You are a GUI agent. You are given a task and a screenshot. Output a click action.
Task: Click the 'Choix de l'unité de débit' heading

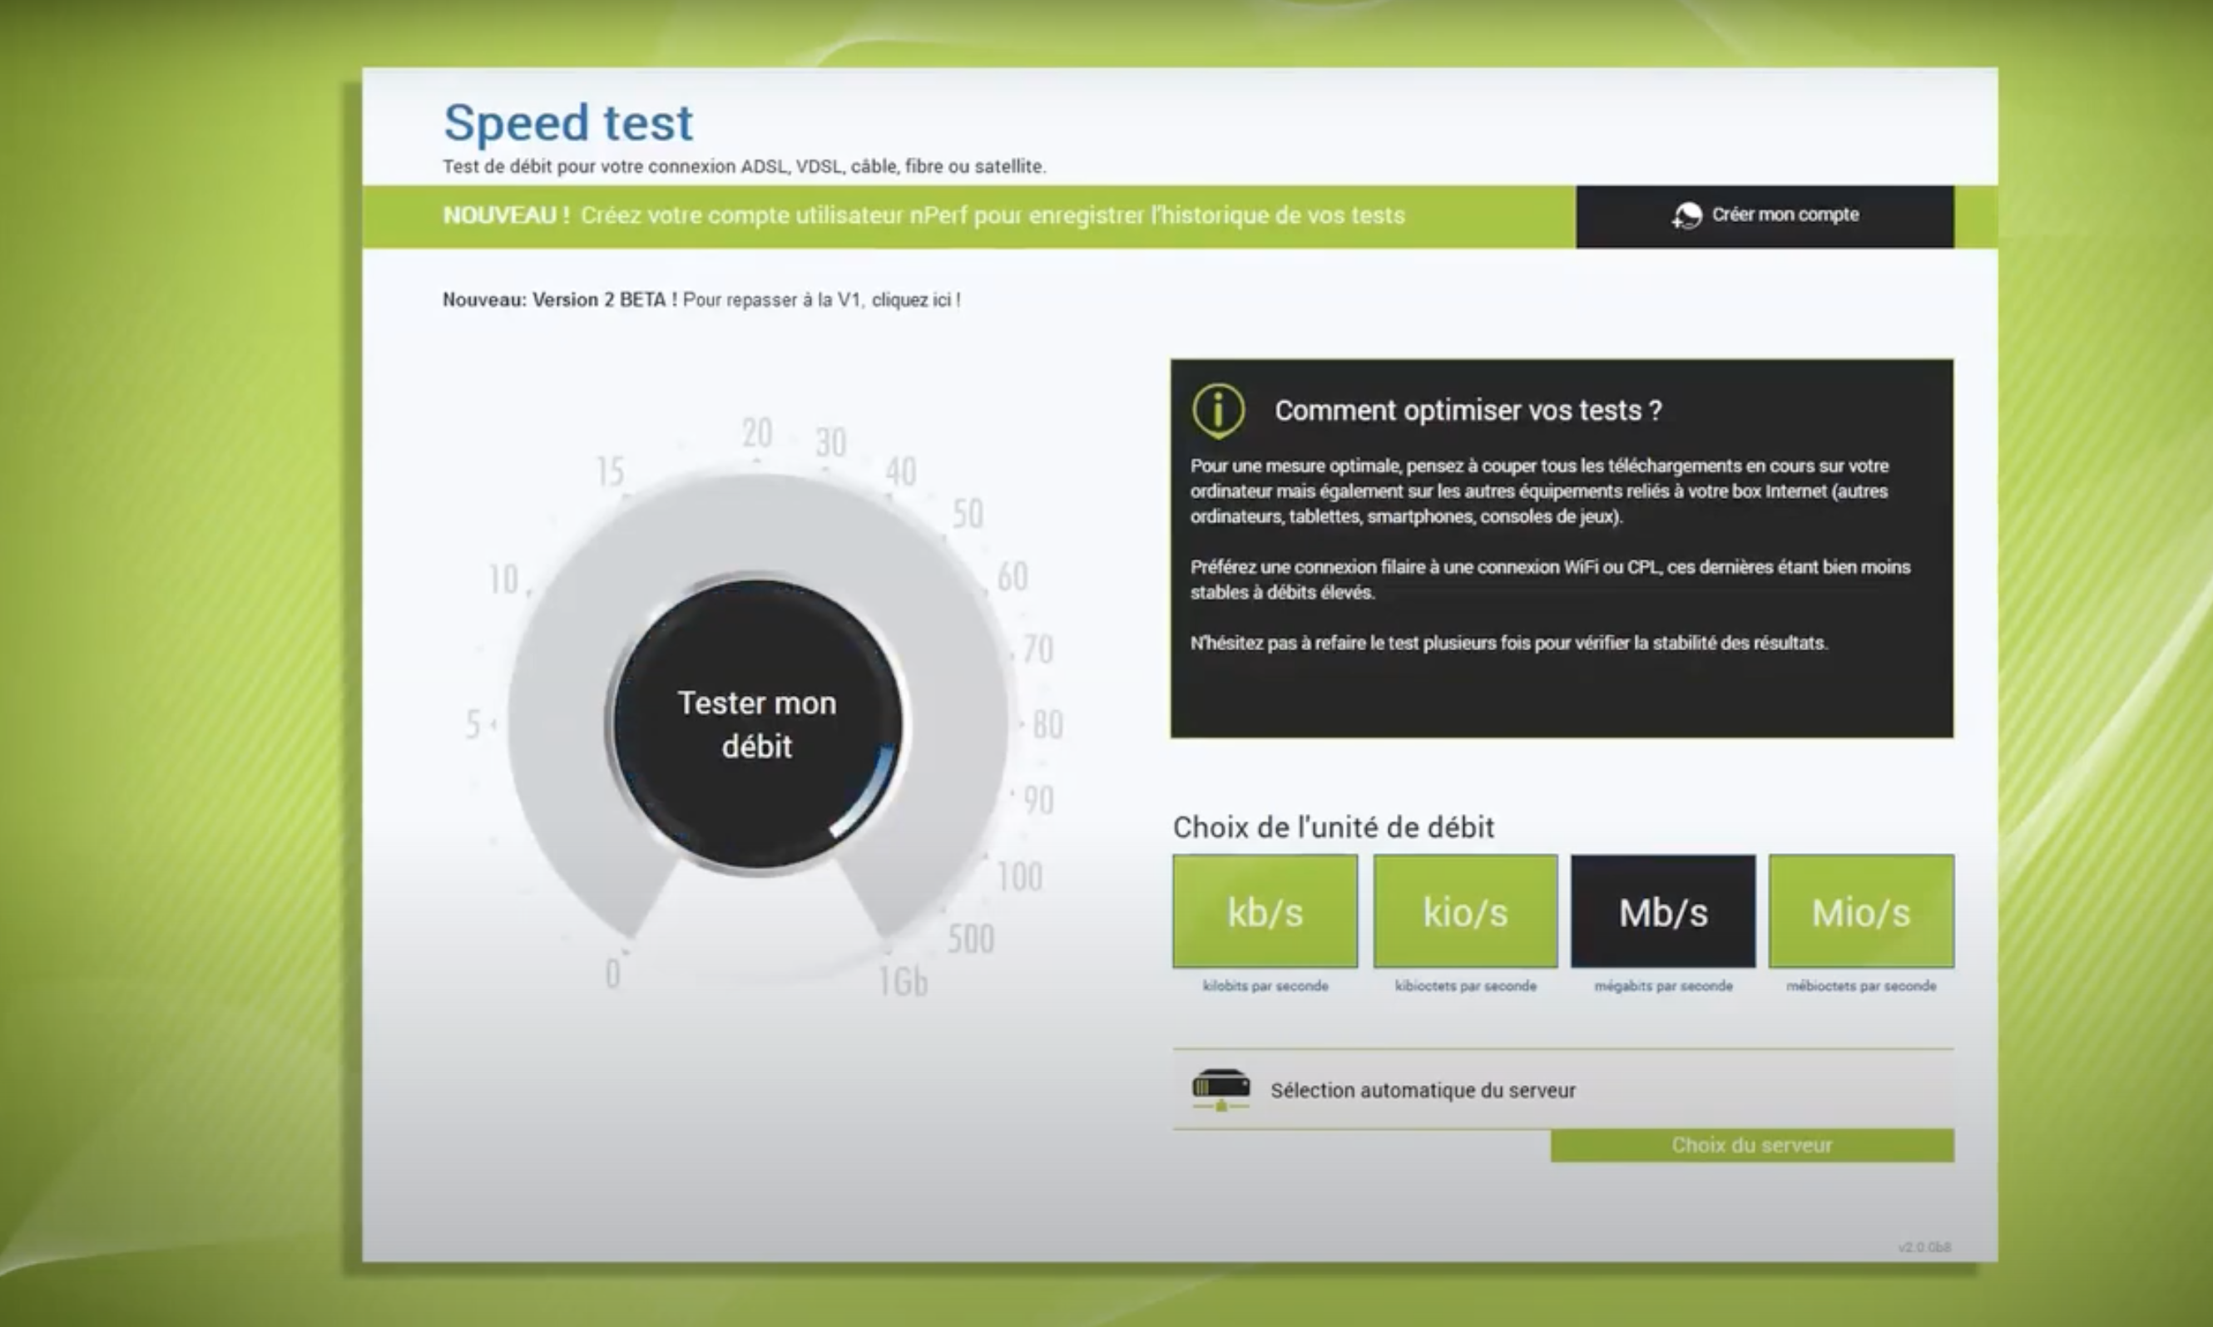click(1333, 827)
